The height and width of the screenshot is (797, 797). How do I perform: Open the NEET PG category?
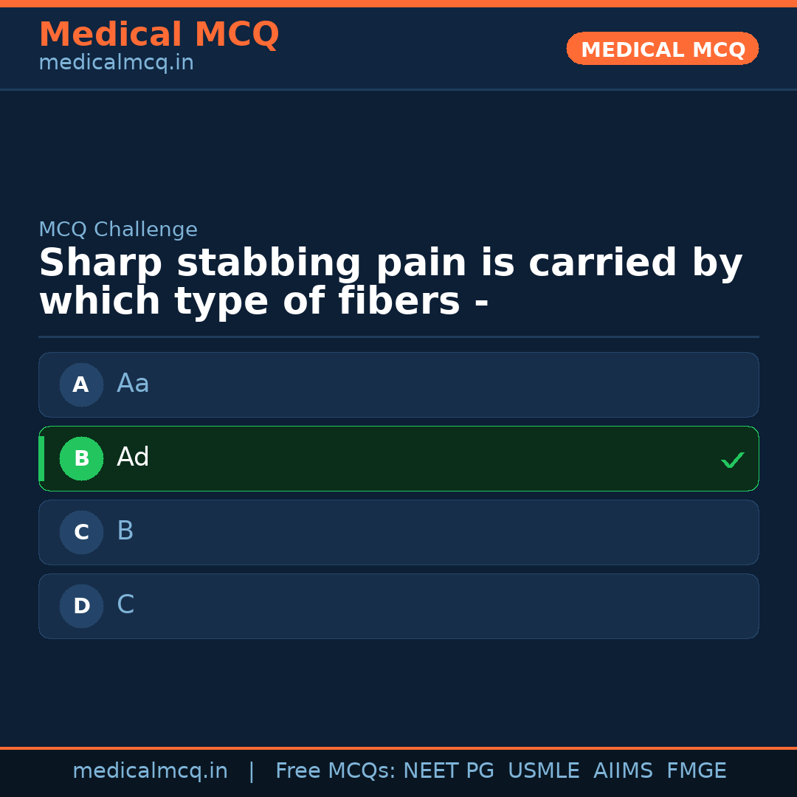tap(448, 770)
